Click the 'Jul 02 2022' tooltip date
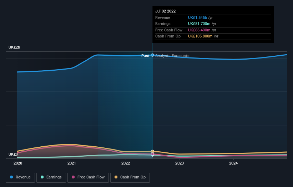This screenshot has width=293, height=187. pos(165,11)
